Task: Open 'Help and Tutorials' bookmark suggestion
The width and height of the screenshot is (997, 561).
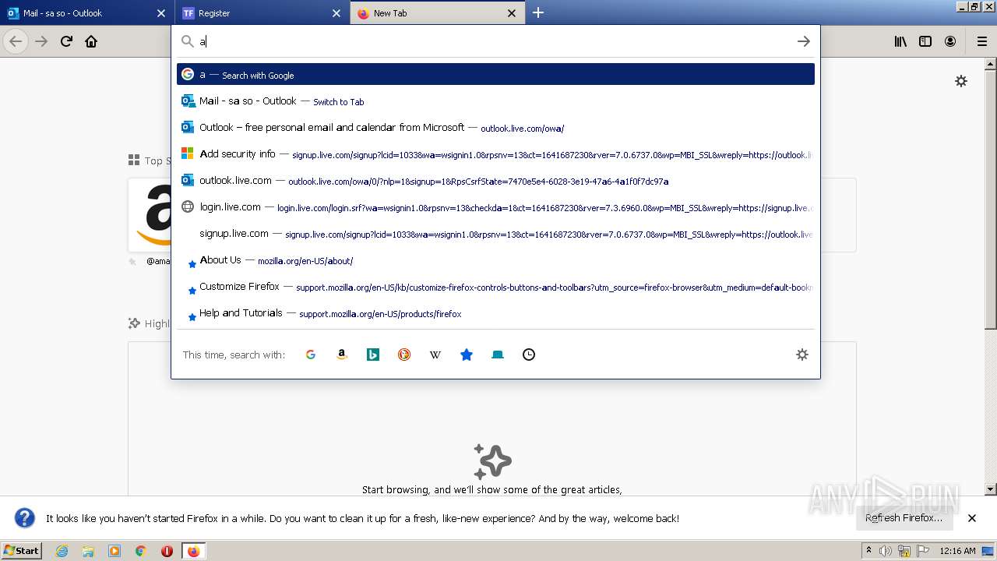Action: coord(495,312)
